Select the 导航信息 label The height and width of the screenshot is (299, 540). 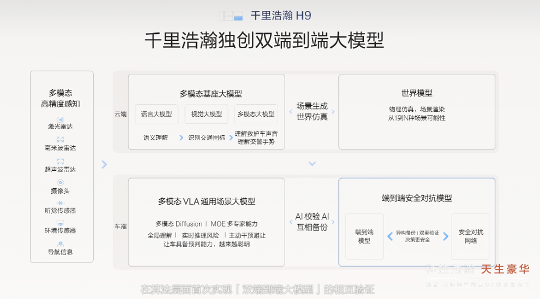pyautogui.click(x=60, y=252)
